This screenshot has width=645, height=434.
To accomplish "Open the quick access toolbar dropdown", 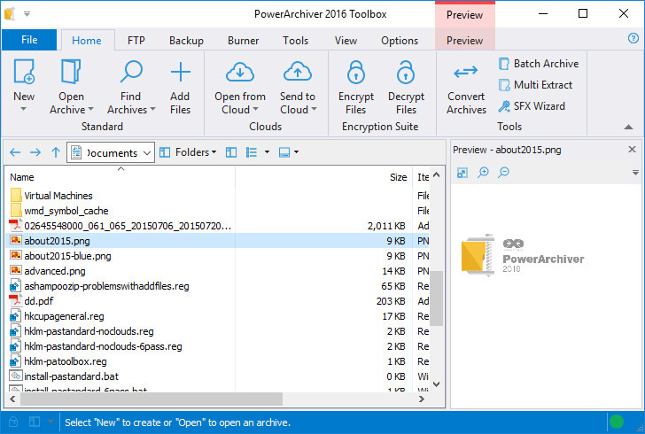I will click(27, 14).
